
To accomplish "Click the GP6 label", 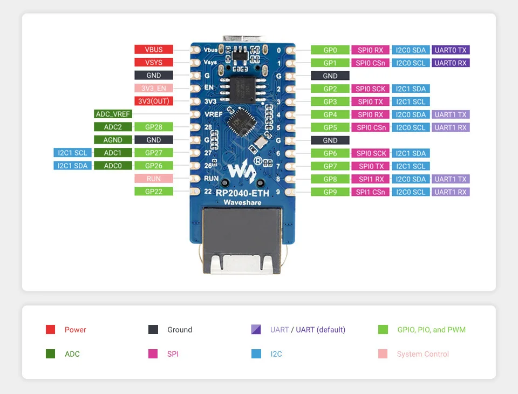I will 330,153.
